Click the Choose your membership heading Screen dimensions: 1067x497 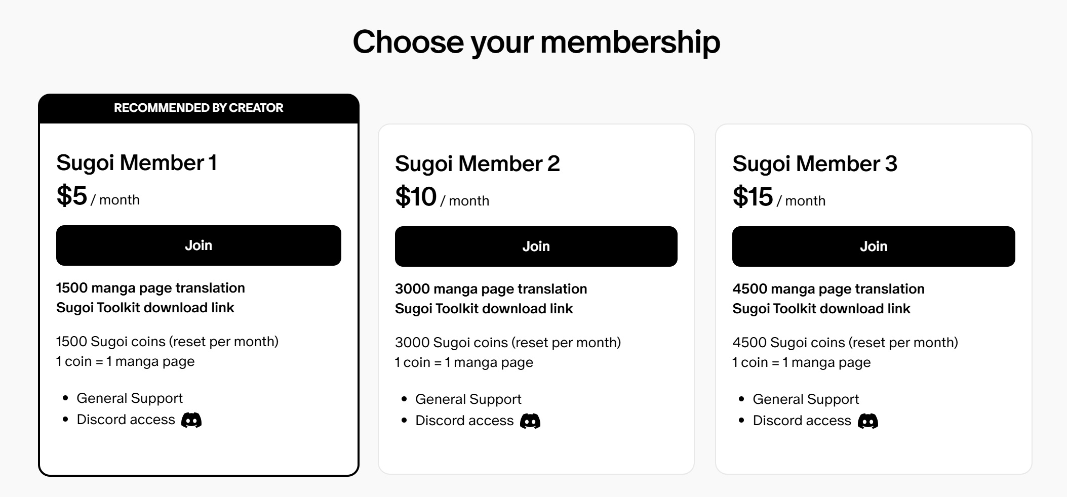coord(536,42)
